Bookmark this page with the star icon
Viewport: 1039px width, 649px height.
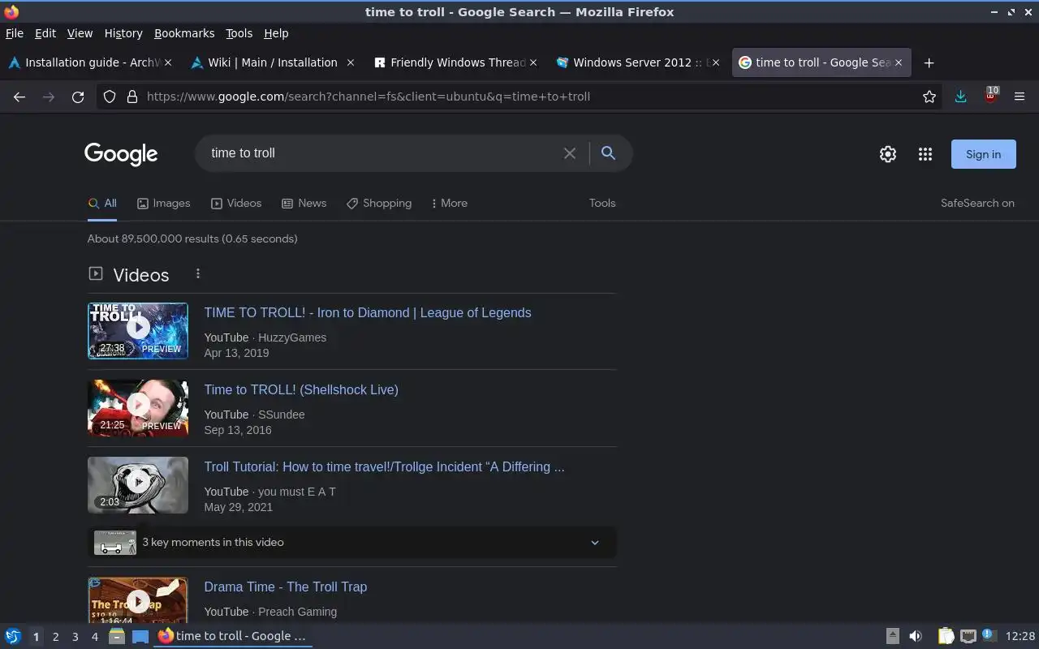point(929,97)
